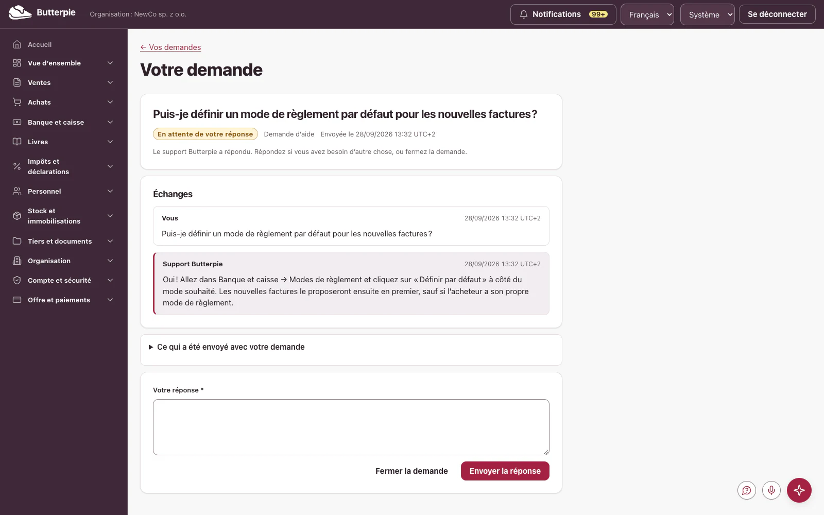Expand the Vue d'ensemble chevron
The image size is (824, 515).
(x=110, y=63)
